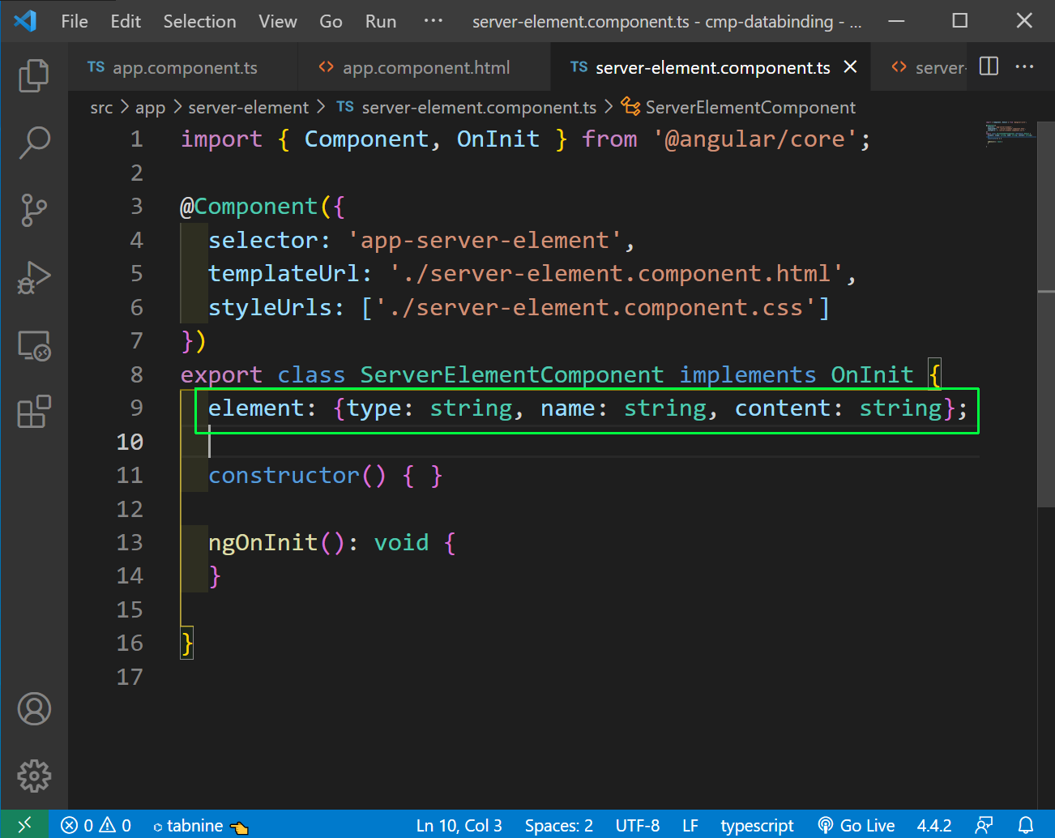Place cursor on the import line
This screenshot has height=838, width=1055.
(525, 139)
